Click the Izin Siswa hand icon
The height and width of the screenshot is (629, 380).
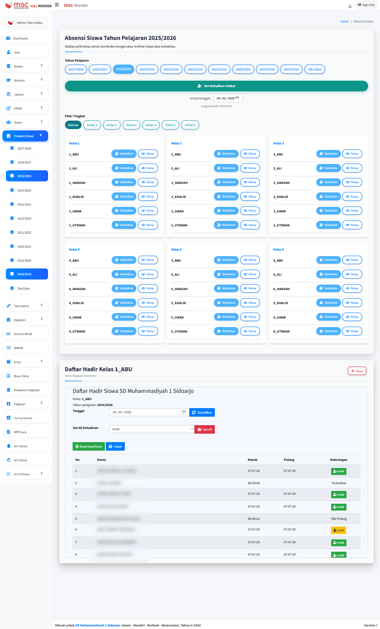click(x=8, y=446)
